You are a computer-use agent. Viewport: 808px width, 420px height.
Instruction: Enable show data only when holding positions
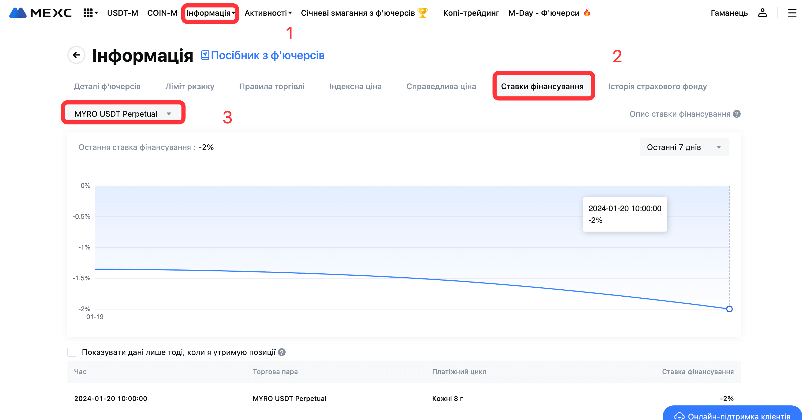(72, 352)
